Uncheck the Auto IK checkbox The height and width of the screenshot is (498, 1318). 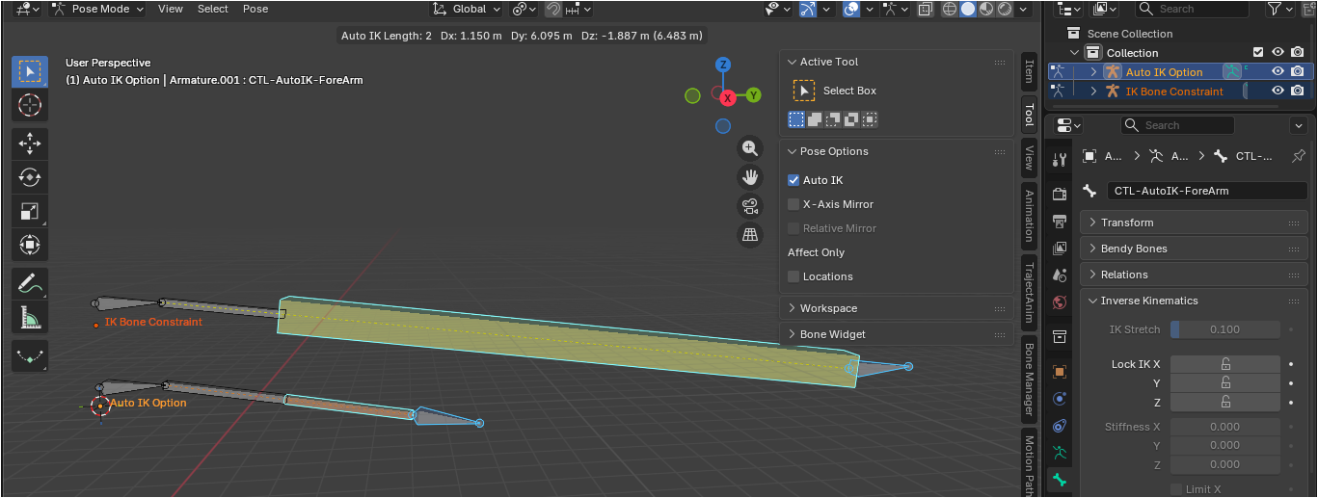(793, 180)
